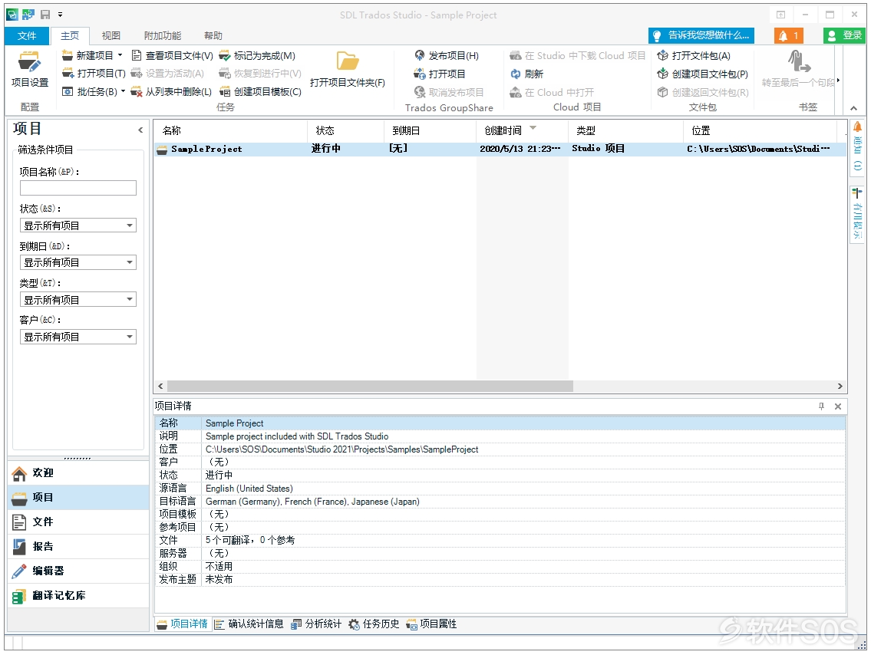This screenshot has width=871, height=655.
Task: Open the 到期日 filter dropdown
Action: click(78, 262)
